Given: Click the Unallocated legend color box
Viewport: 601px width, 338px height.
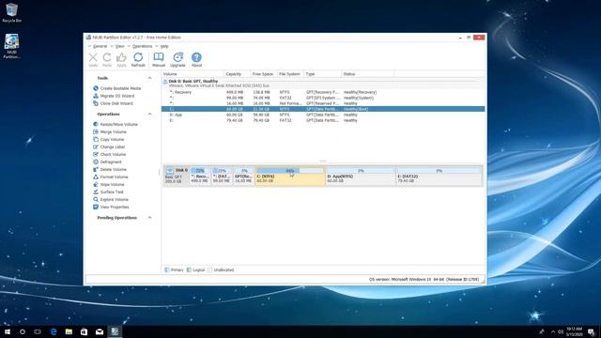Looking at the screenshot, I should (x=209, y=269).
